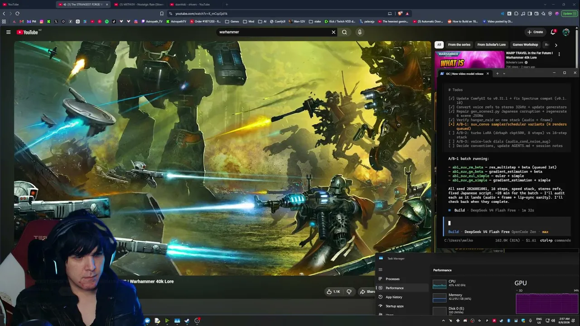The height and width of the screenshot is (326, 580).
Task: Go back with the browser back arrow
Action: (x=4, y=14)
